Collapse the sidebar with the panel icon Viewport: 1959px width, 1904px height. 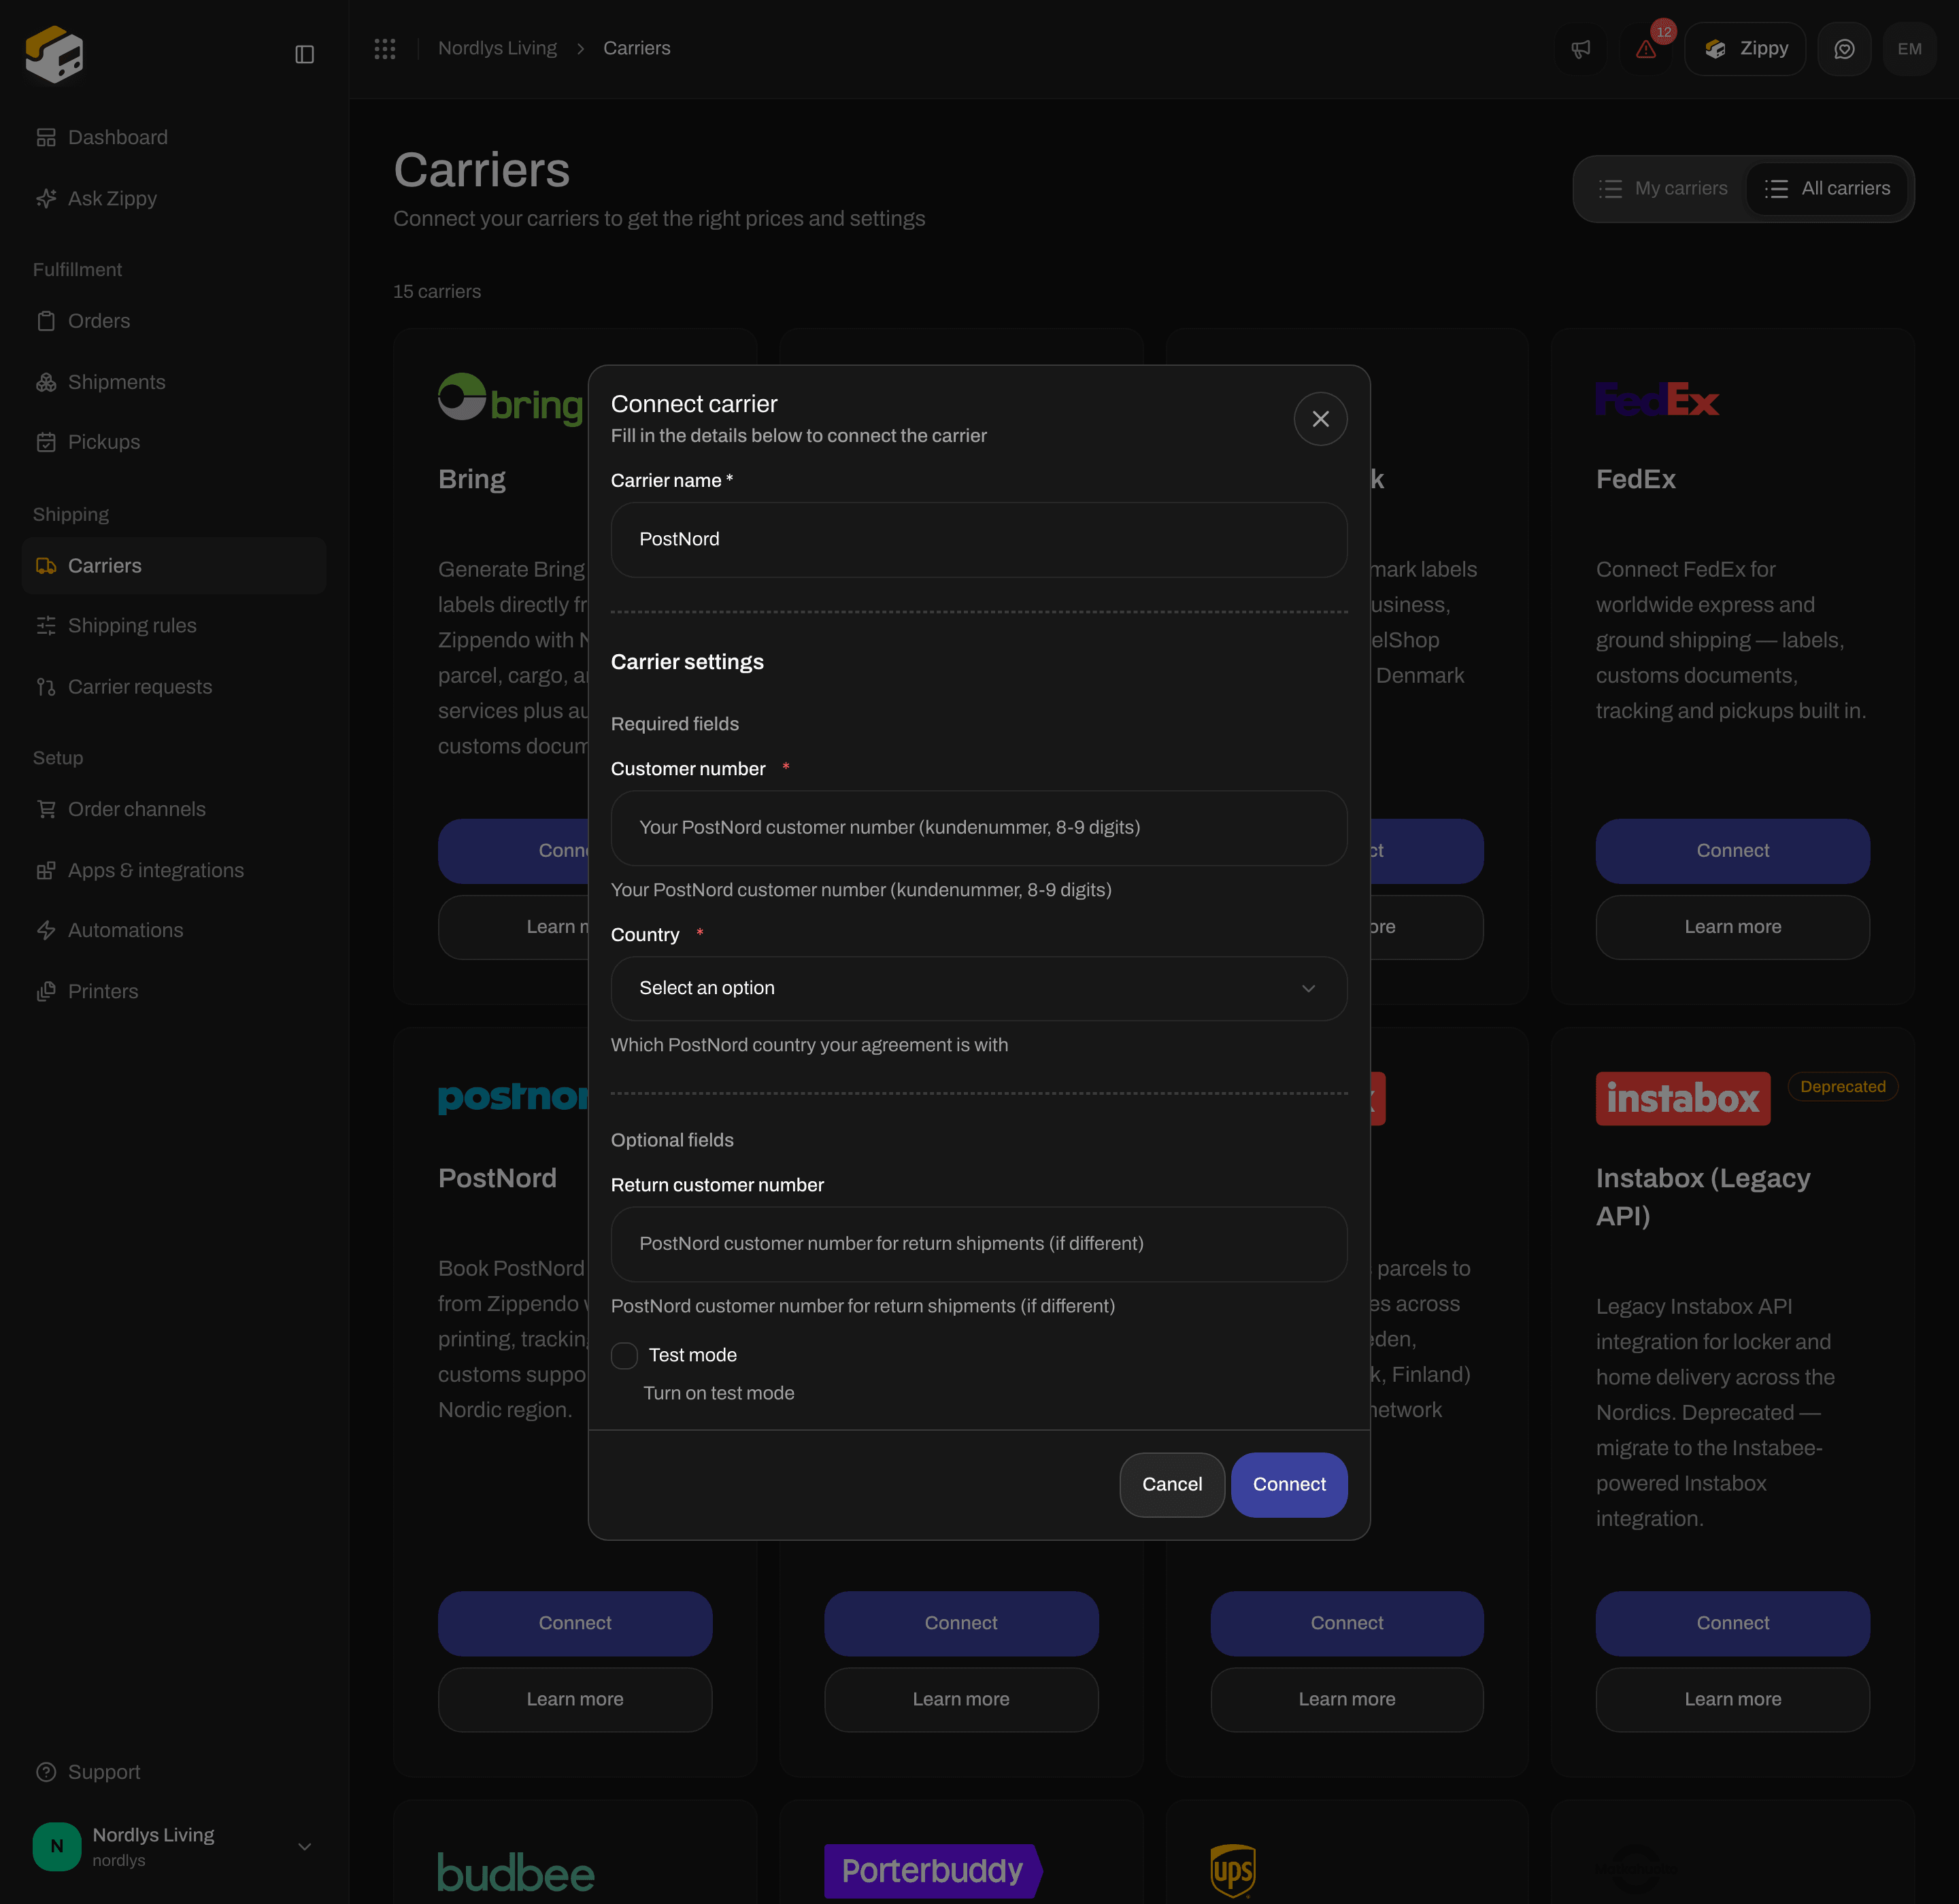[x=304, y=54]
